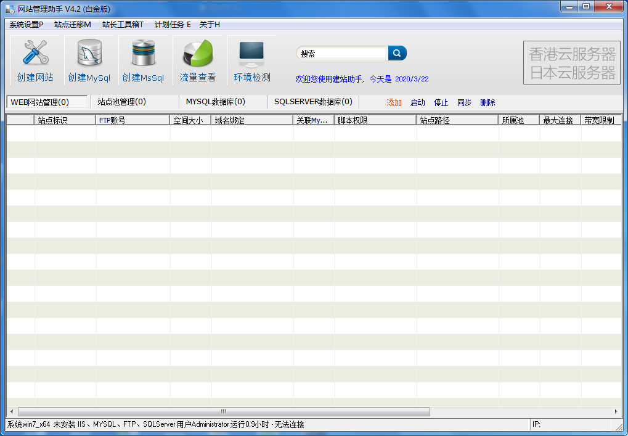This screenshot has width=628, height=436.
Task: Launch the 环境检测 monitor icon
Action: pyautogui.click(x=251, y=54)
